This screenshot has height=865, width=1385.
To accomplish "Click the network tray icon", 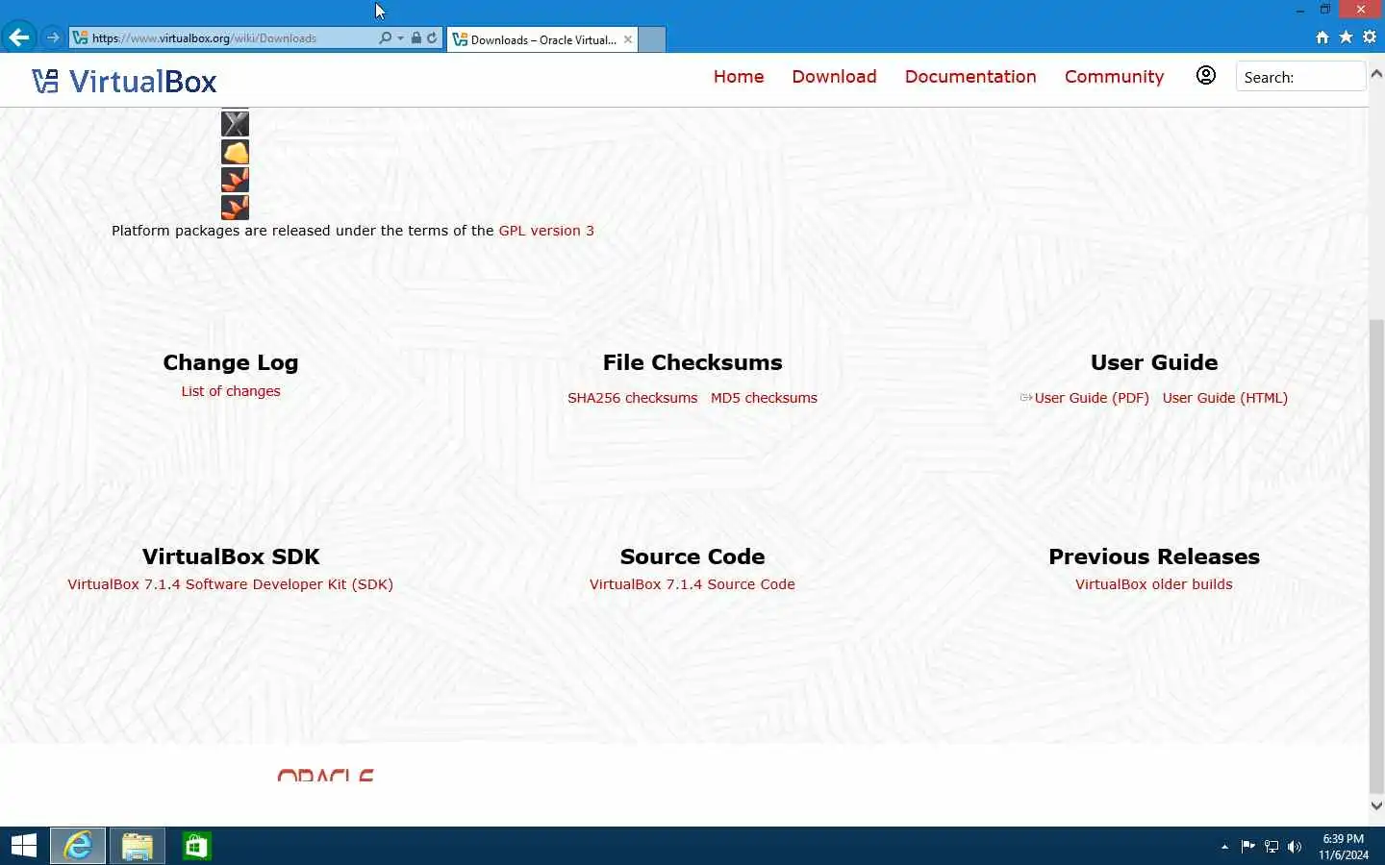I will point(1272,847).
